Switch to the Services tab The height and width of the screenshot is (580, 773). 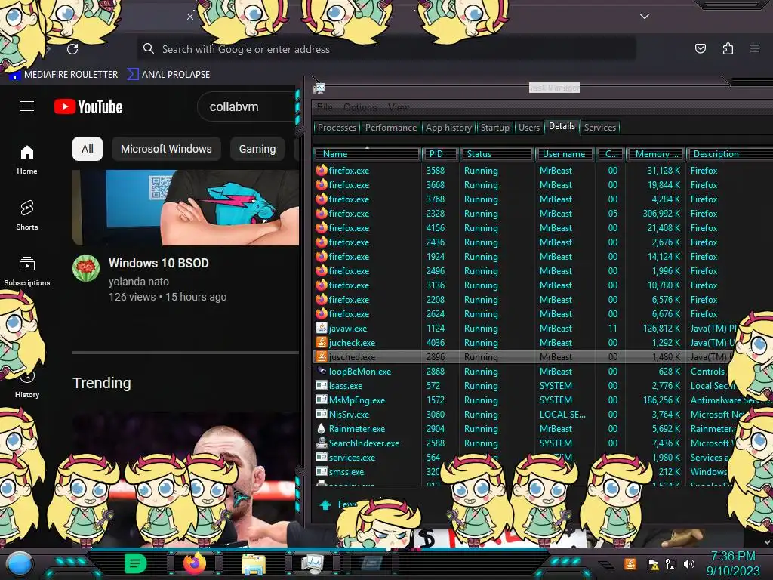tap(600, 127)
